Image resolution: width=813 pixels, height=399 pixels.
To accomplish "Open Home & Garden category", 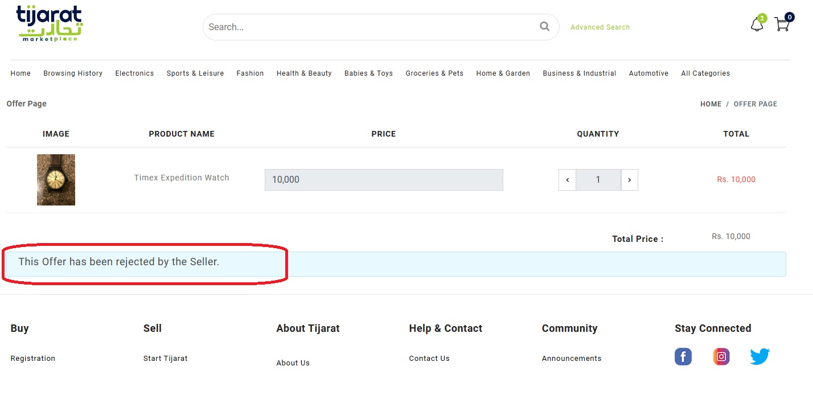I will (x=503, y=73).
